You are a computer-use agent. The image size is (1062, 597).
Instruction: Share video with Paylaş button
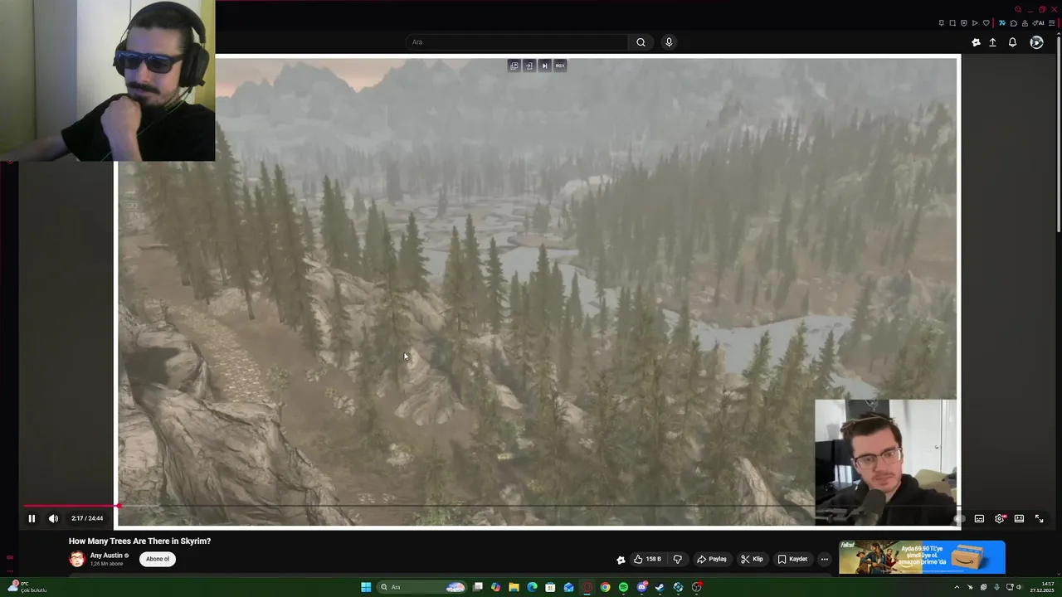[712, 559]
